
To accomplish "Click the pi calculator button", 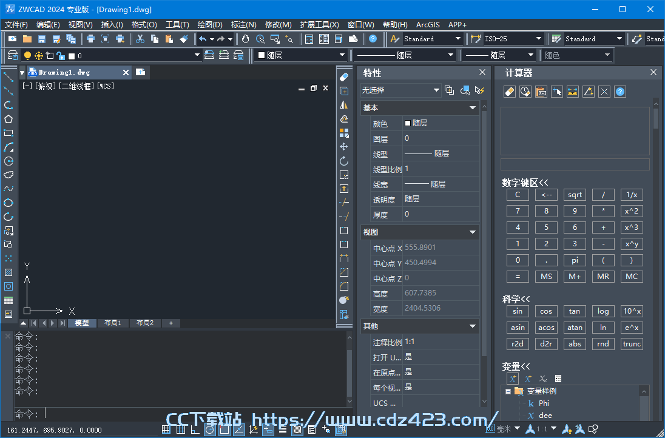I will pos(575,260).
